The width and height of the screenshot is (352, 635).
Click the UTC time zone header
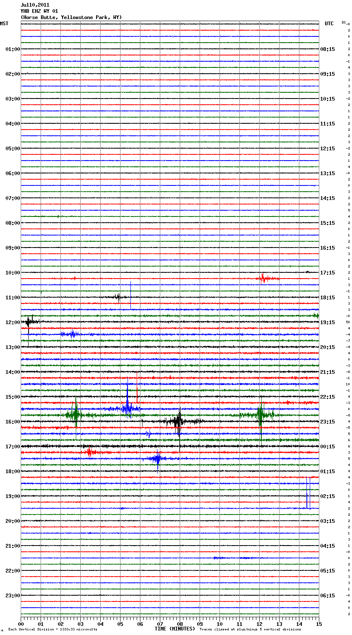point(329,24)
